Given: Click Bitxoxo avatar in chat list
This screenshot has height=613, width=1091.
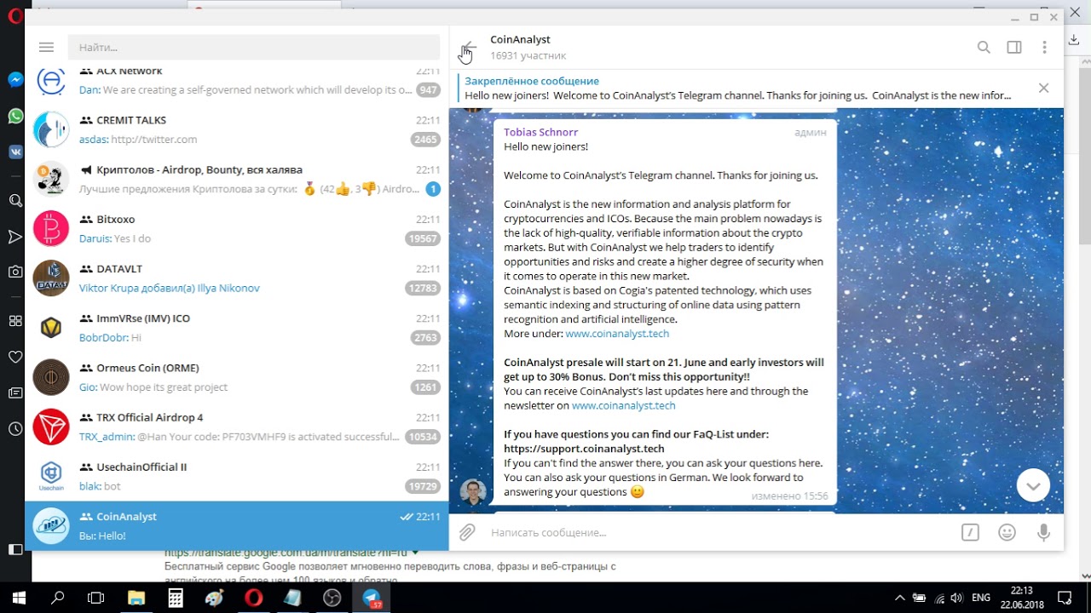Looking at the screenshot, I should (51, 229).
